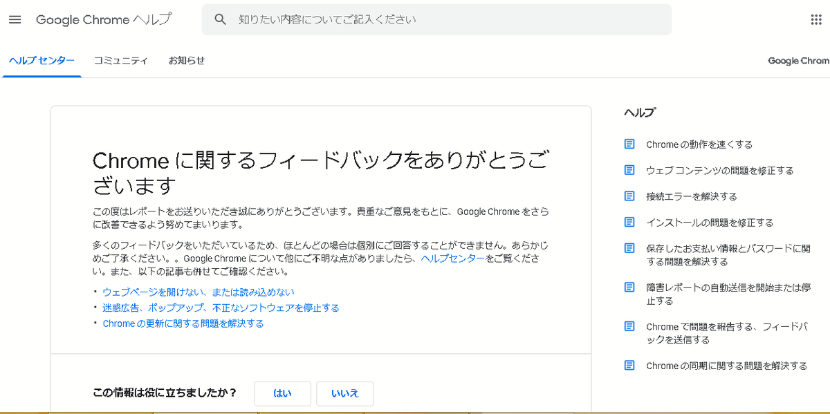Screen dimensions: 830x414
Task: Open Chrome の更新に関する問題を解決する link
Action: point(183,323)
